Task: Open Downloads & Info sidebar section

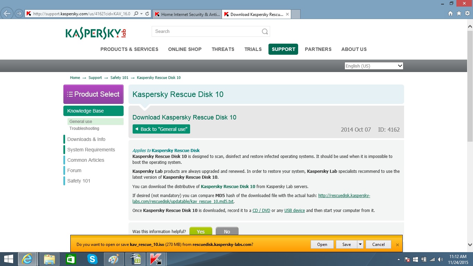Action: coord(86,139)
